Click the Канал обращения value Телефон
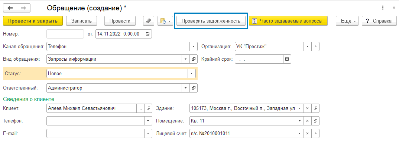Image resolution: width=399 pixels, height=141 pixels. 57,47
